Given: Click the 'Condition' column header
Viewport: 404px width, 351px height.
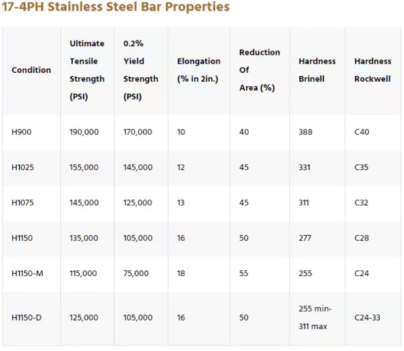Looking at the screenshot, I should click(31, 70).
